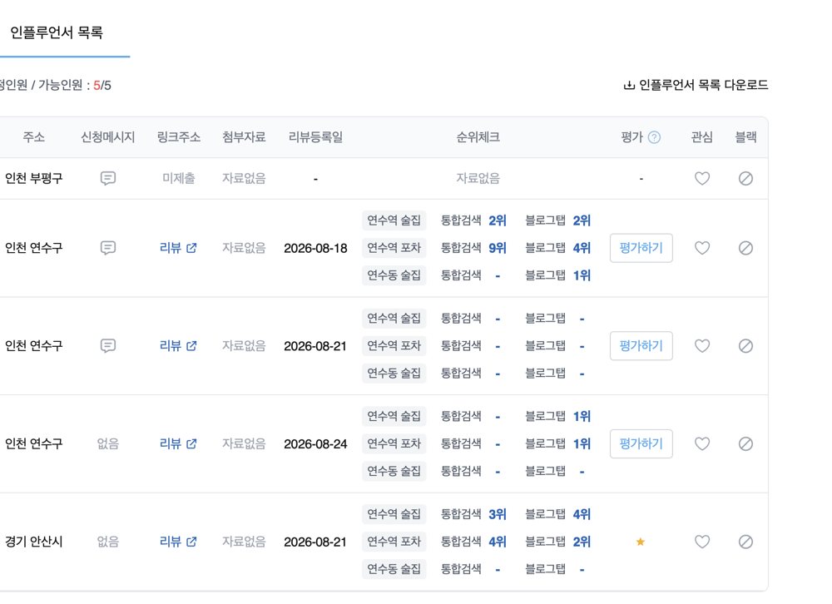
Task: Open the 리뷰 link dated 2026-08-18
Action: [x=178, y=248]
